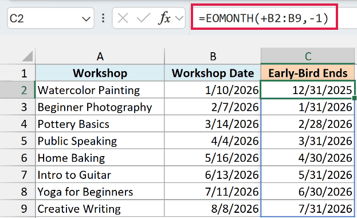This screenshot has height=218, width=357.
Task: Select the cell with 12/31/2025
Action: tap(308, 90)
